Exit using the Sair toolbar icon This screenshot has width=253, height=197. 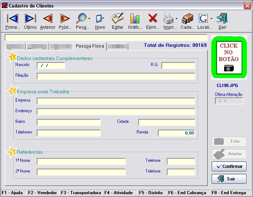222,21
